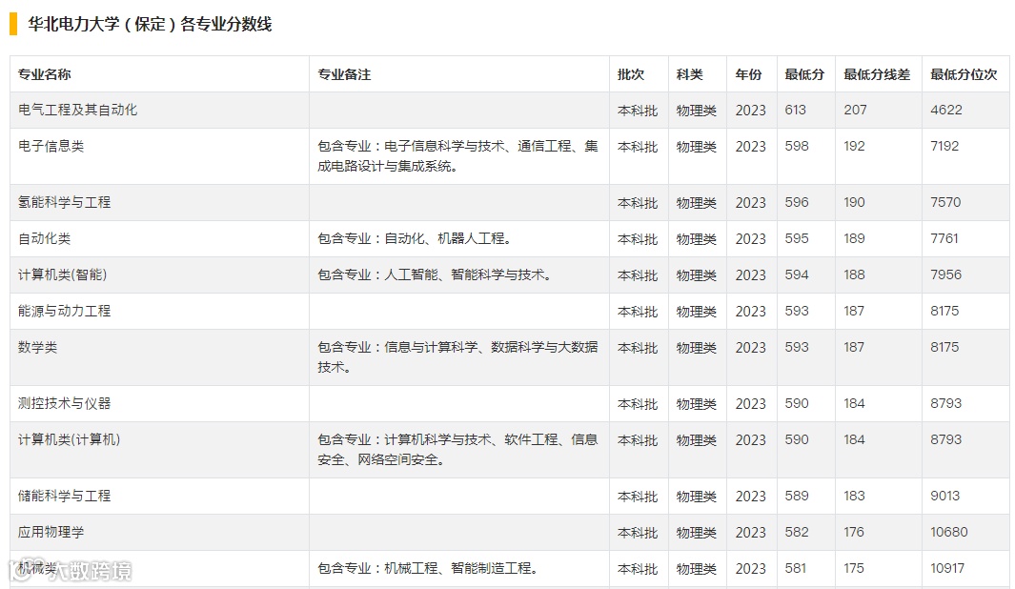The image size is (1015, 589).
Task: Click the 最低分线差 column header
Action: (x=877, y=74)
